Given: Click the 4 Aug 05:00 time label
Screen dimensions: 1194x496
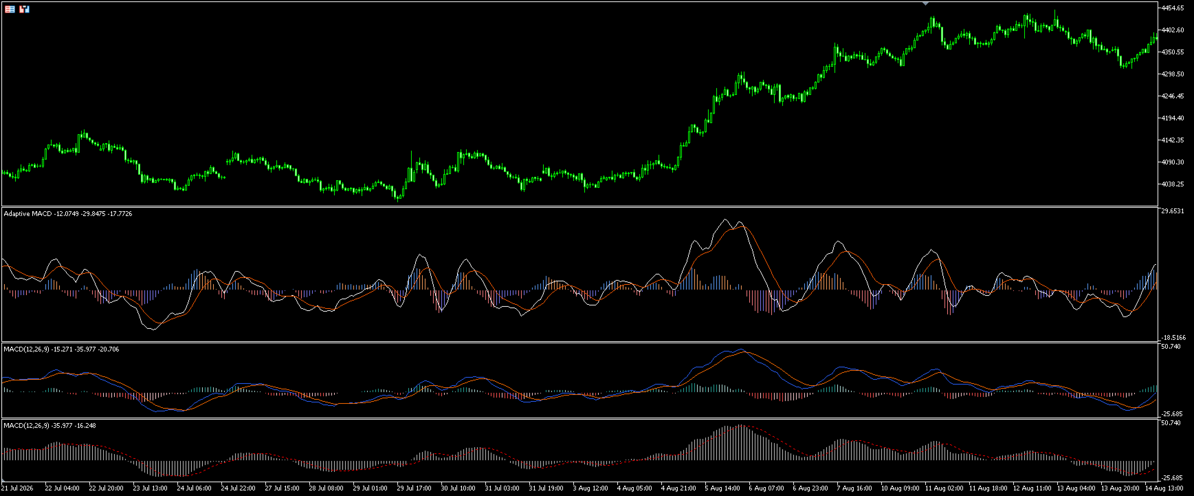Looking at the screenshot, I should [634, 488].
